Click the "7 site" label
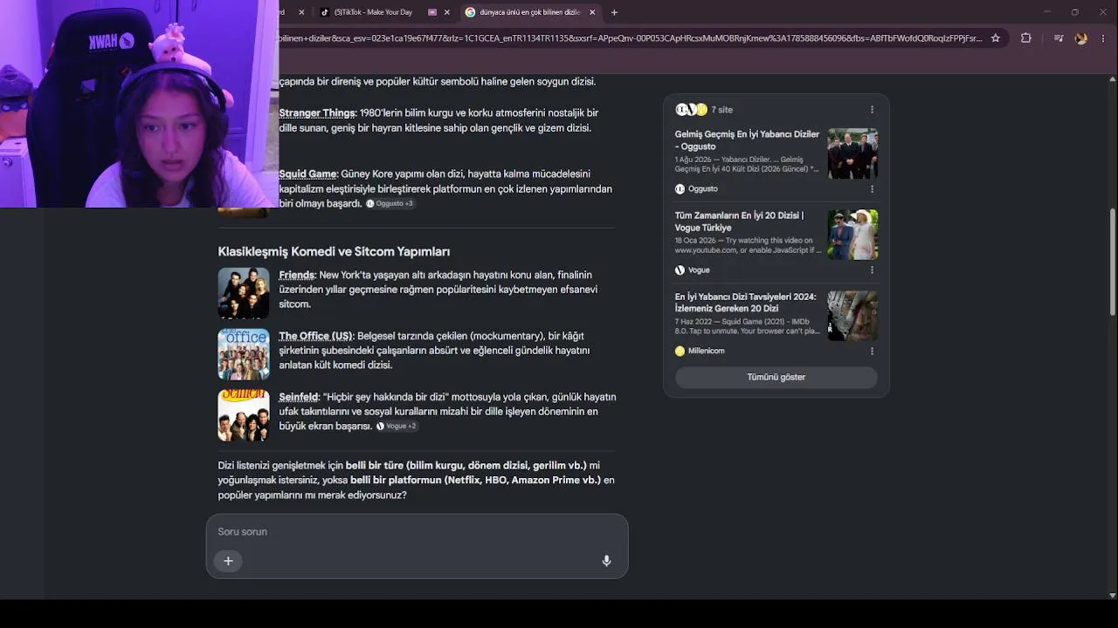This screenshot has height=628, width=1118. tap(722, 110)
